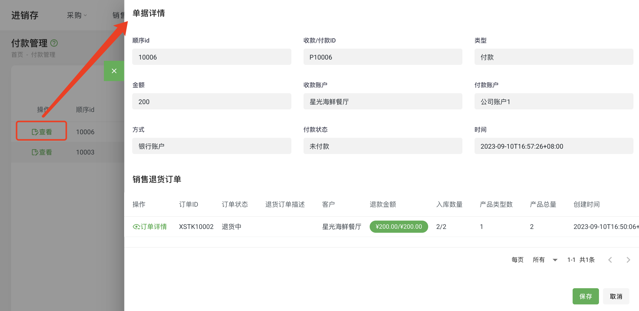
Task: Click the 退货订单描述 column header
Action: [285, 204]
